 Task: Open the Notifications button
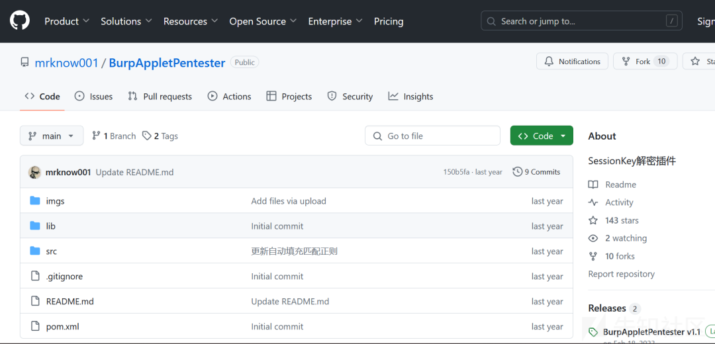tap(572, 62)
